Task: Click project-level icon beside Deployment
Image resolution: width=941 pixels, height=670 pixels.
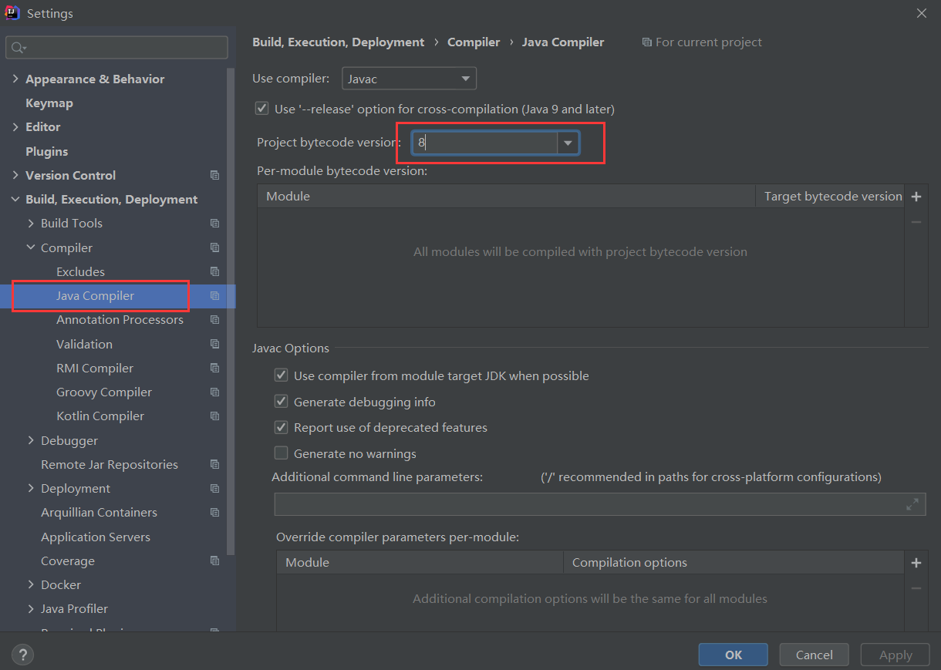Action: click(x=214, y=489)
